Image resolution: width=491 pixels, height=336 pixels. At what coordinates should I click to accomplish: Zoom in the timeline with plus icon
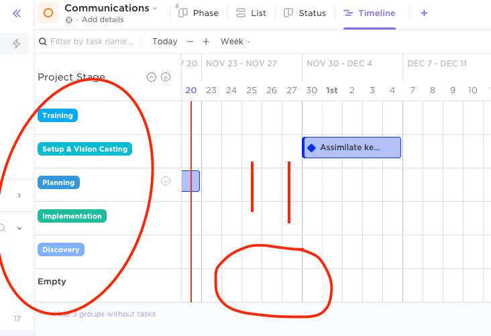click(x=206, y=42)
